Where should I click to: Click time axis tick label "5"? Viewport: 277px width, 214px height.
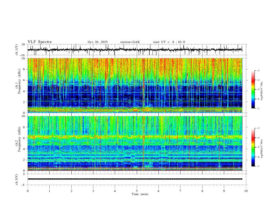click(x=137, y=191)
